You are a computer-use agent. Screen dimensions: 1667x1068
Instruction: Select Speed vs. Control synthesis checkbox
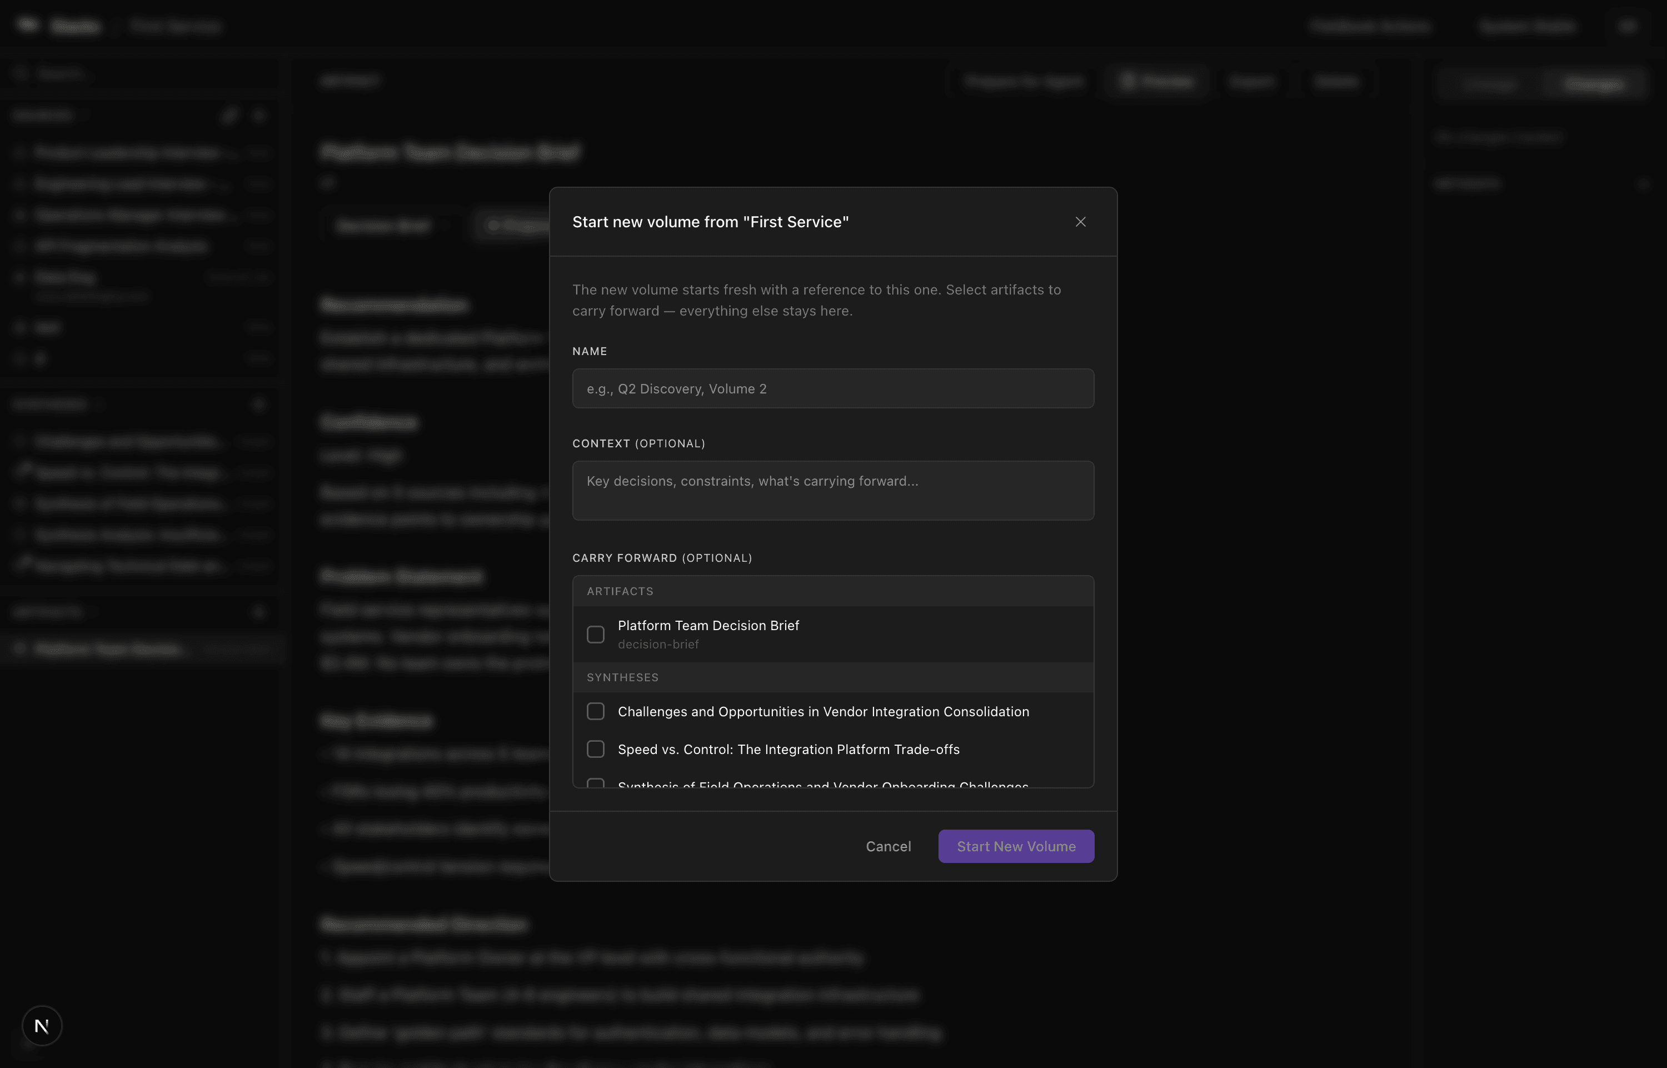[595, 749]
